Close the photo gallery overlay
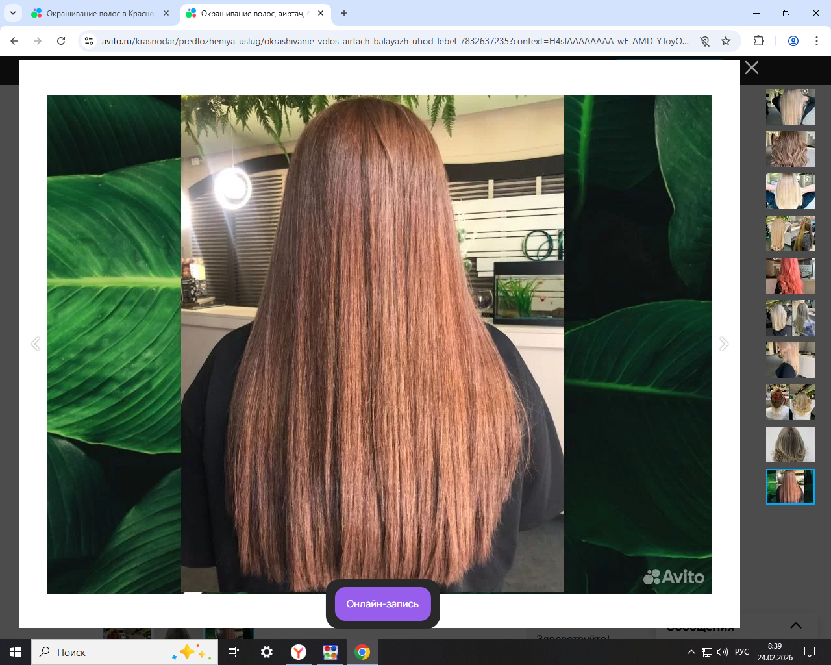Image resolution: width=831 pixels, height=665 pixels. pyautogui.click(x=751, y=68)
